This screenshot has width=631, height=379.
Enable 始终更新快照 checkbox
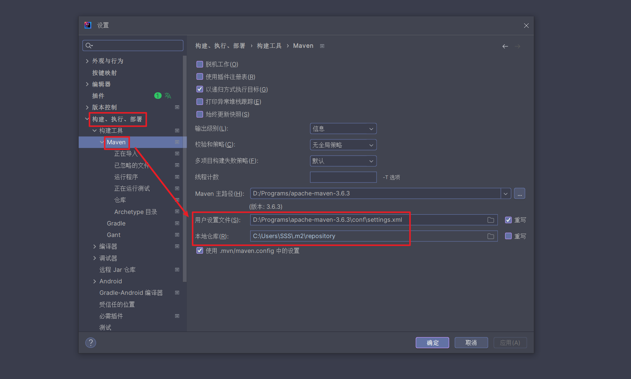coord(200,114)
